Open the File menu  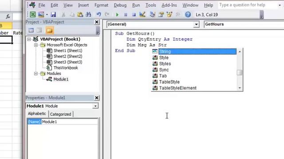click(42, 5)
